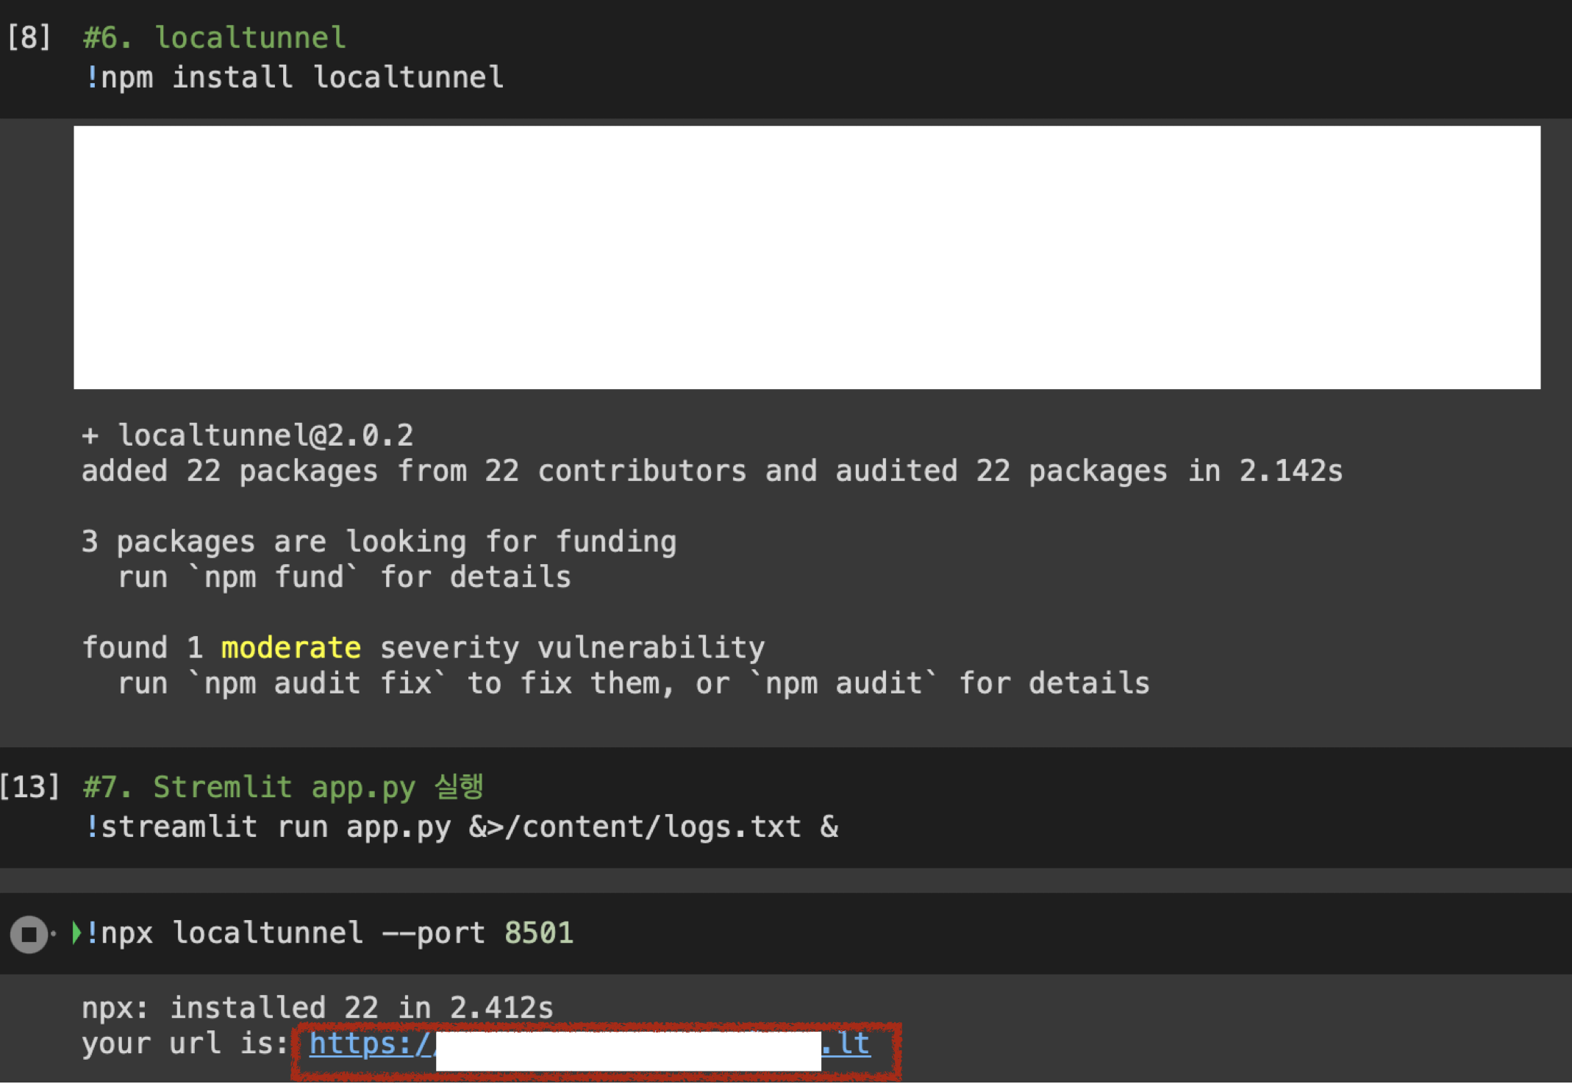Click the yellow 'moderate' severity word
The width and height of the screenshot is (1572, 1084).
(x=290, y=648)
